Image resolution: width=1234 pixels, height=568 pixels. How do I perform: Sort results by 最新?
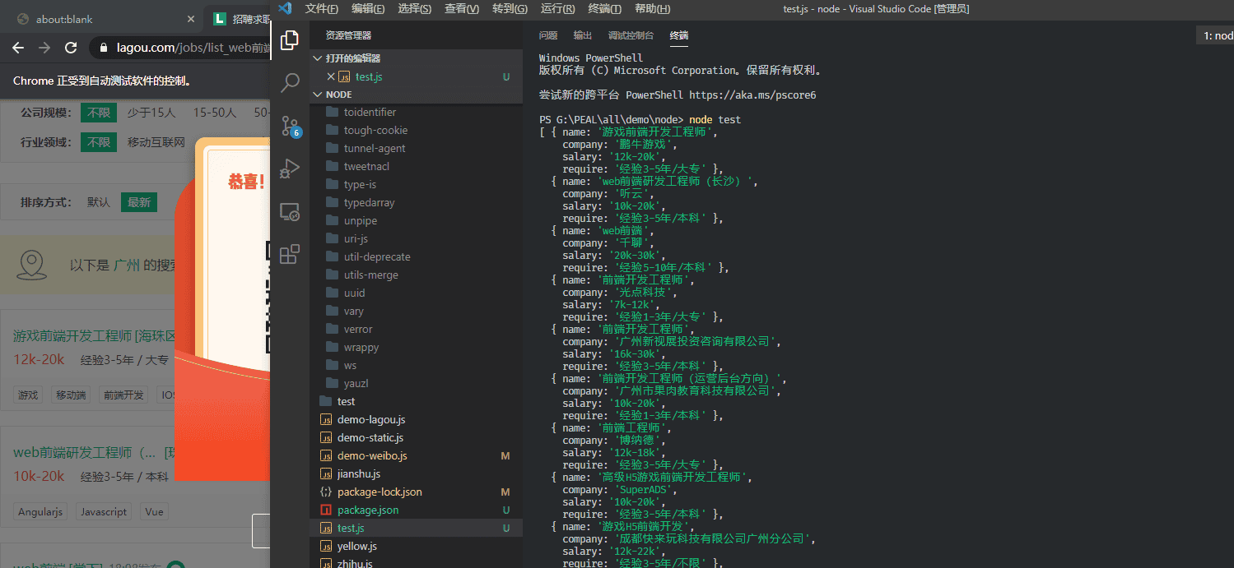(139, 201)
